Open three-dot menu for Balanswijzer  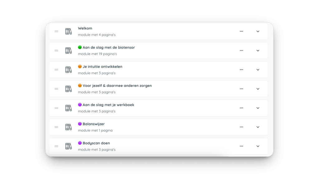click(241, 127)
